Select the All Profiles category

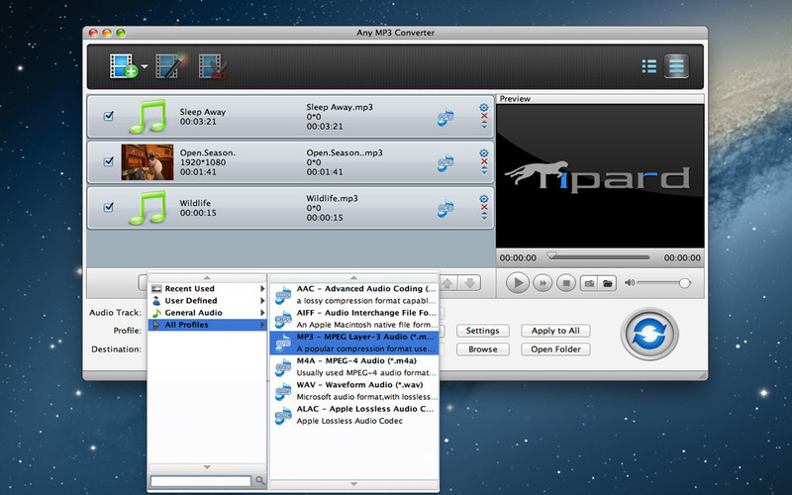[x=208, y=325]
